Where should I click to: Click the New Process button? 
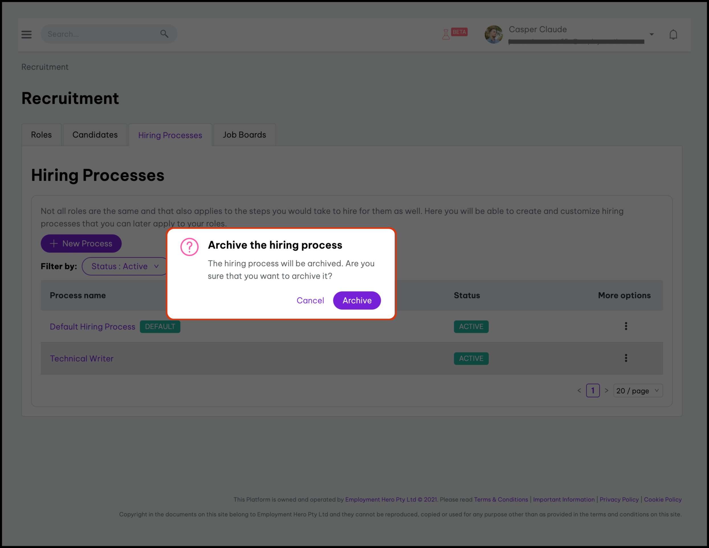click(81, 243)
